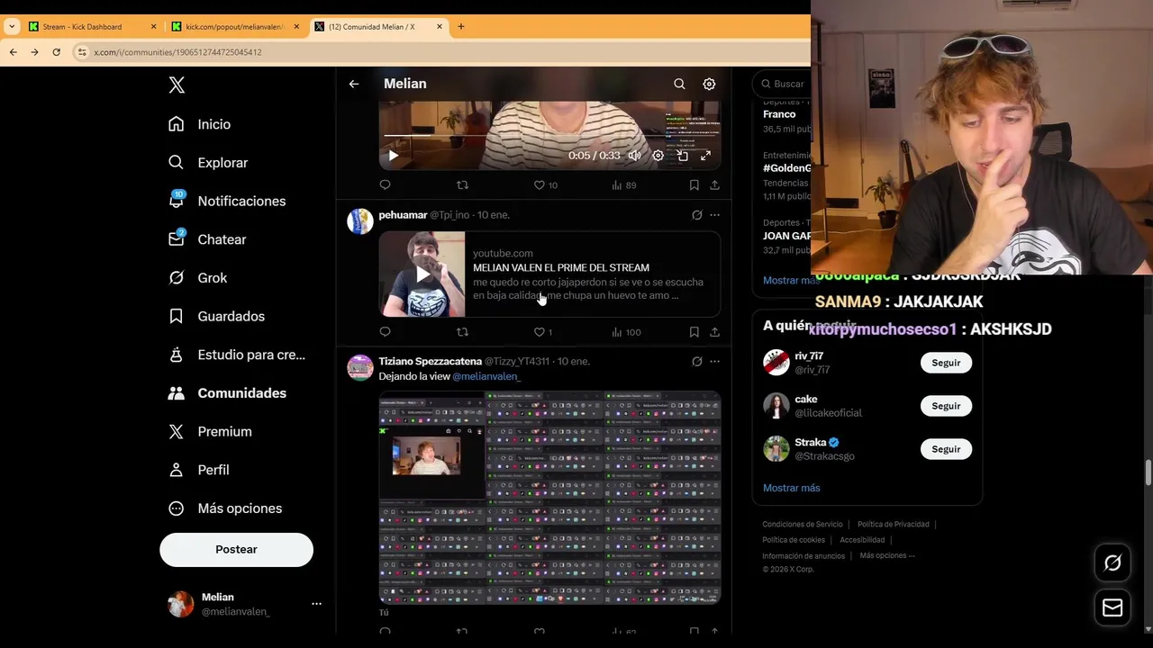Open MELIAN VALEN EL PRIME DEL STREAM link
Viewport: 1153px width, 648px height.
click(561, 267)
